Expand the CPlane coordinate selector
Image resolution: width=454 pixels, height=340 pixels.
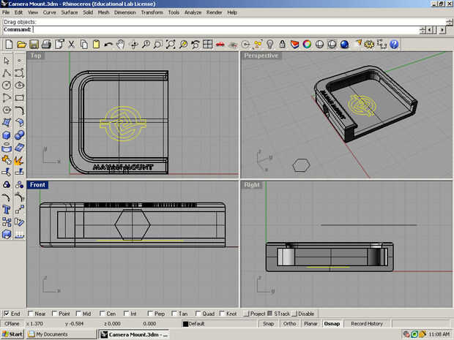coord(12,323)
